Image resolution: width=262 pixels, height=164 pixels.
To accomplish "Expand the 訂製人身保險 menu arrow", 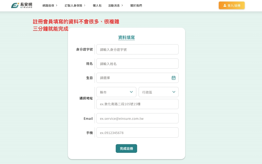I will [85, 5].
